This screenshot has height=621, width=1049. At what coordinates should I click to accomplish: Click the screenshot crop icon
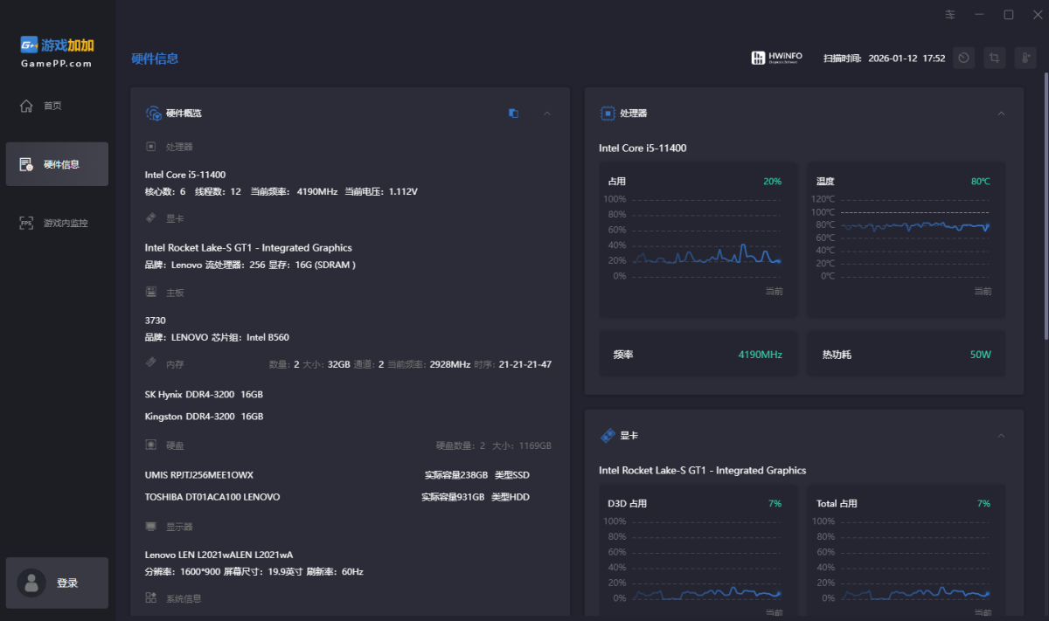tap(994, 58)
